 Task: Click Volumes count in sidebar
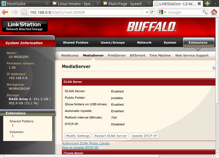click(x=13, y=136)
